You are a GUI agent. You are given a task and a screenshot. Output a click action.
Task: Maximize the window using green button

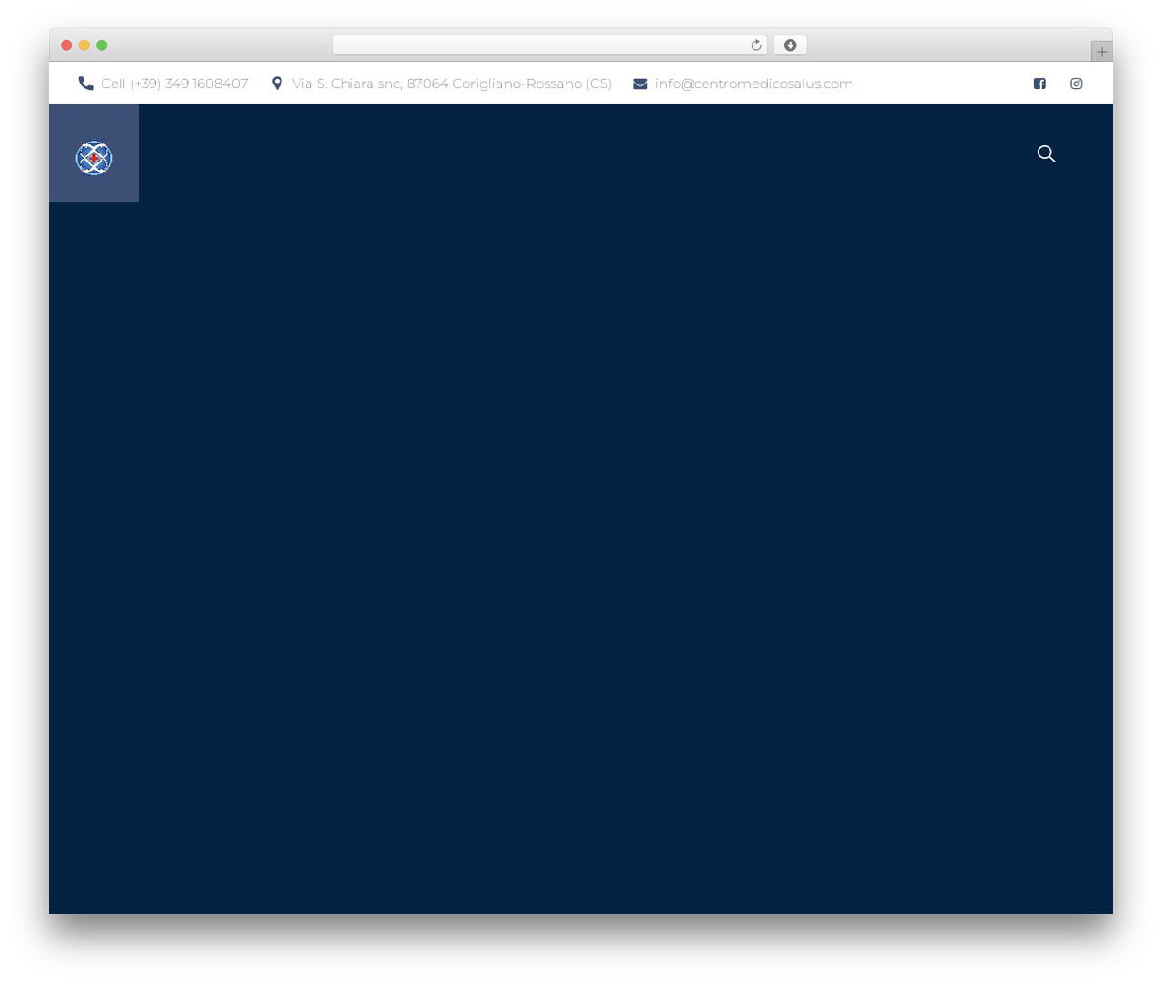pos(102,45)
